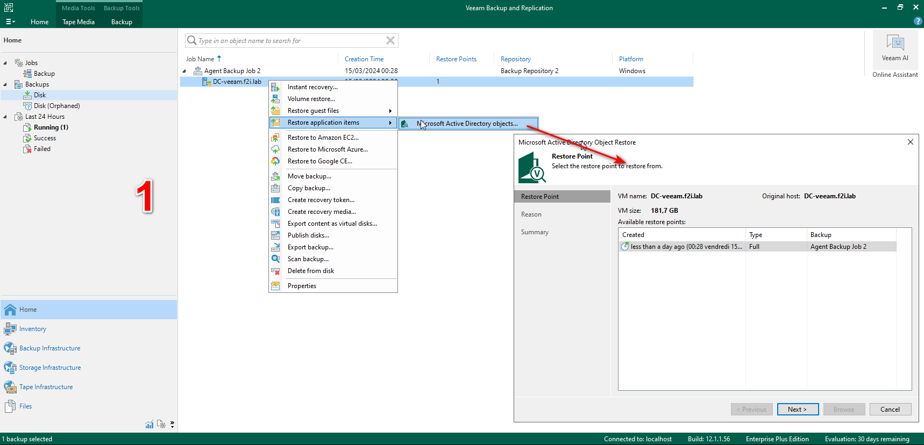Image resolution: width=924 pixels, height=445 pixels.
Task: Click the Export backup icon
Action: click(x=275, y=247)
